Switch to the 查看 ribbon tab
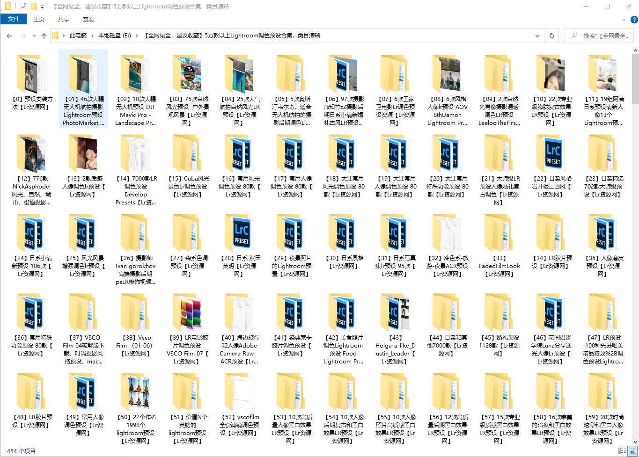This screenshot has width=639, height=457. [88, 19]
